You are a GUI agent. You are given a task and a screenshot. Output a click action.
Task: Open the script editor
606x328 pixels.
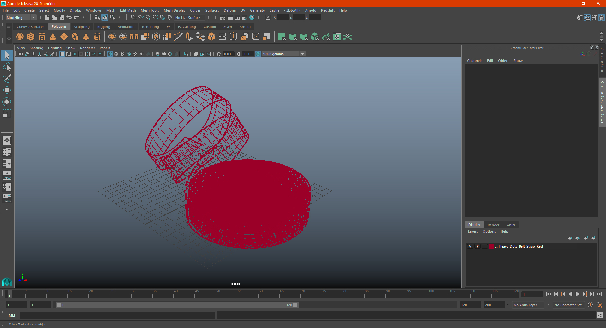click(600, 315)
